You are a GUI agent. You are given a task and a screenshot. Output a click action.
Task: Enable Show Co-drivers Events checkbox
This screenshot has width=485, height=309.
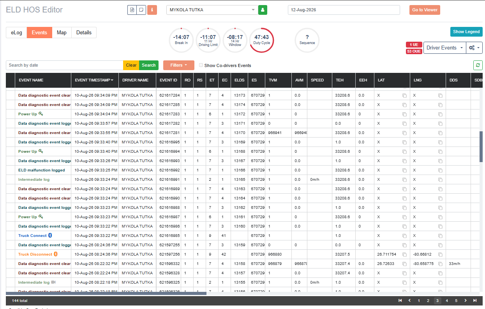pyautogui.click(x=201, y=65)
